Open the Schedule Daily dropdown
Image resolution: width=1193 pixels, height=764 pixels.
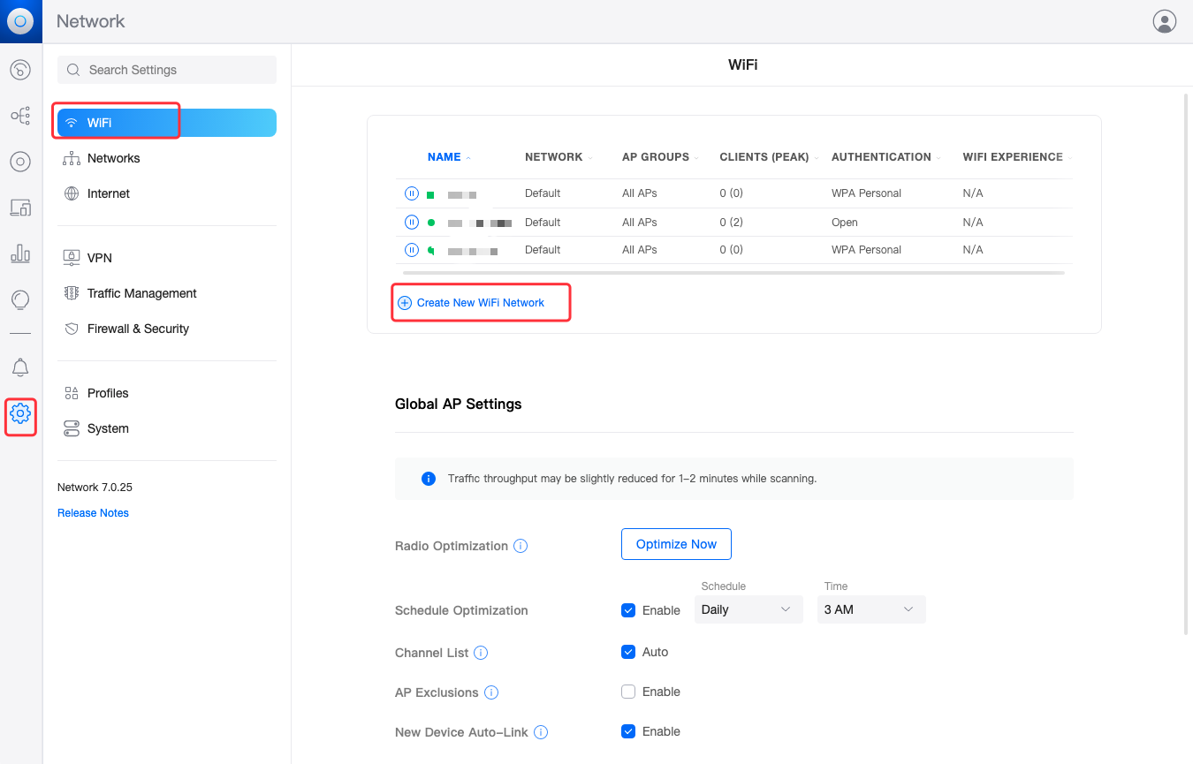click(748, 609)
